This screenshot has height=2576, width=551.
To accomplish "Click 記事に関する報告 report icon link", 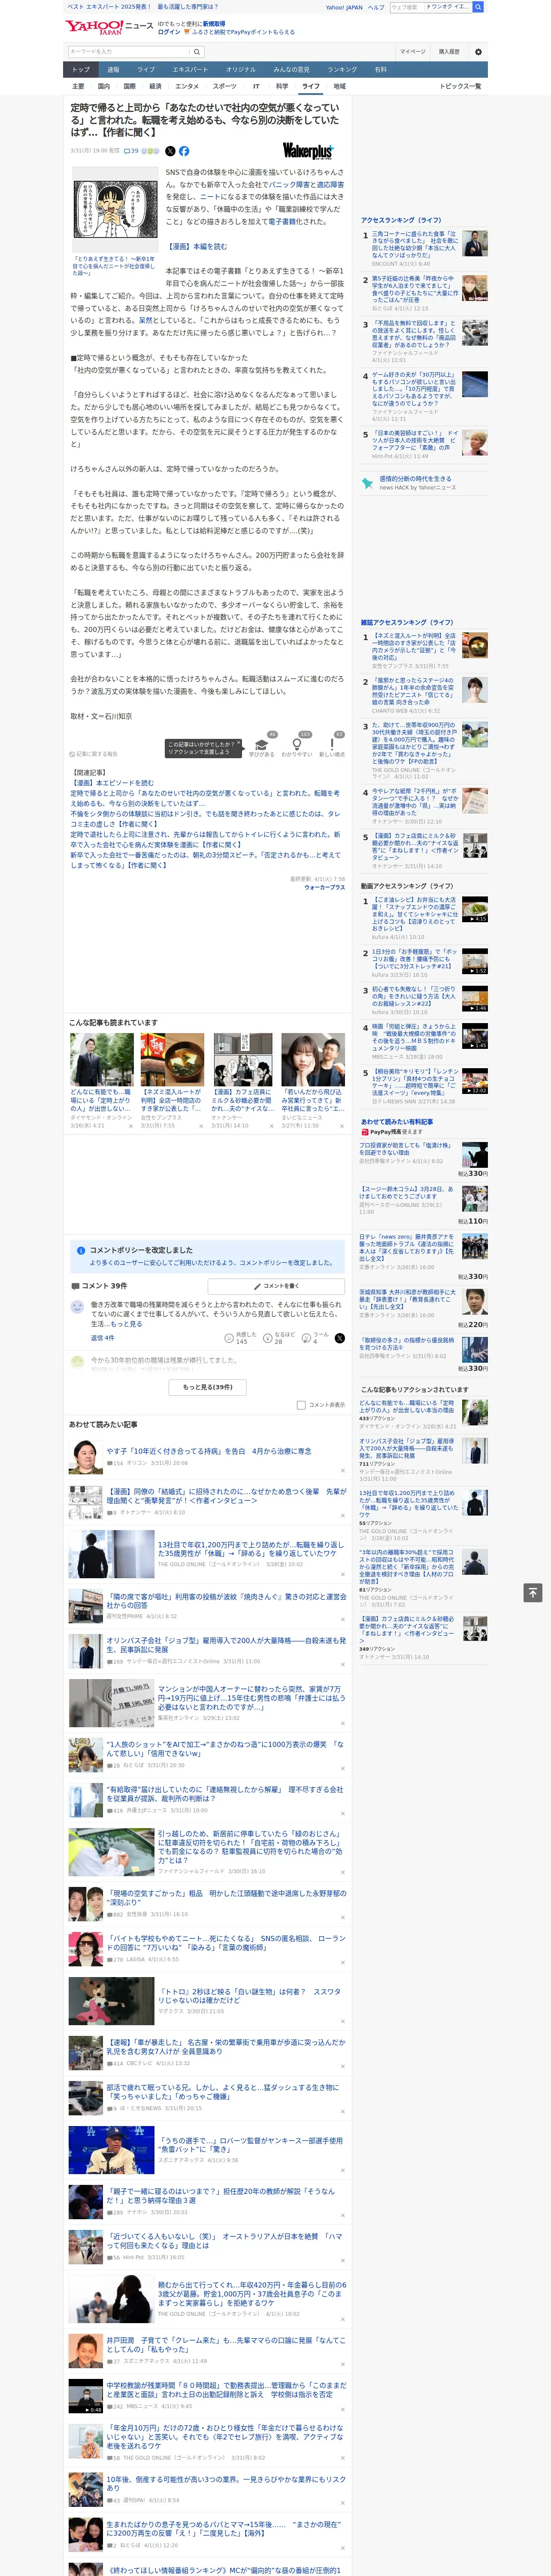I will pyautogui.click(x=93, y=754).
